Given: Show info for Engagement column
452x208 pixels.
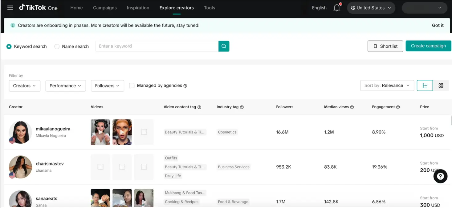Looking at the screenshot, I should pyautogui.click(x=398, y=107).
